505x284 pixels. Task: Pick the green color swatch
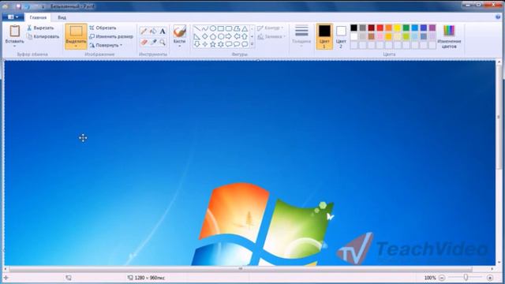[x=406, y=28]
